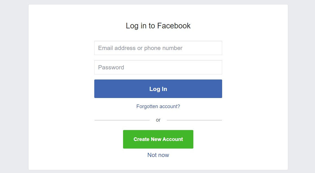Recover account via Forgotten account?
The image size is (315, 173).
[158, 106]
